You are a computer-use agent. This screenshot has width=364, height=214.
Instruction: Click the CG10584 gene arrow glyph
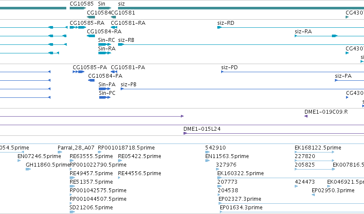tap(91, 17)
